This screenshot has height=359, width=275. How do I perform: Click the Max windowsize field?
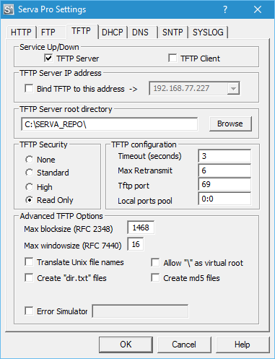[136, 244]
